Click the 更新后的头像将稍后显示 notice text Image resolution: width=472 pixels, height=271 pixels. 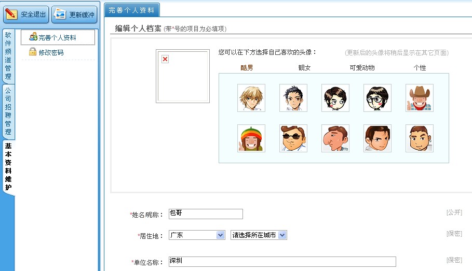tap(397, 53)
